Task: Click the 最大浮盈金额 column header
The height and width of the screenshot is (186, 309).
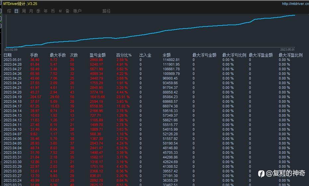Action: click(x=261, y=55)
